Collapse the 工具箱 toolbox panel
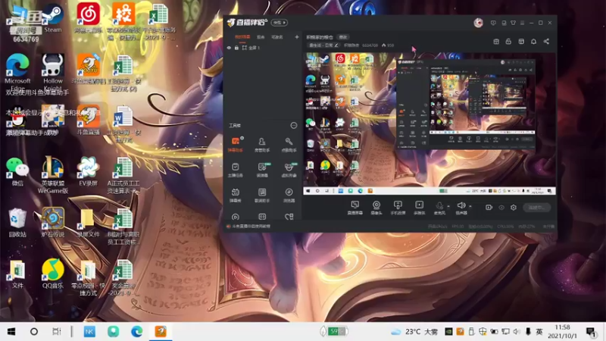Image resolution: width=606 pixels, height=341 pixels. pyautogui.click(x=294, y=125)
